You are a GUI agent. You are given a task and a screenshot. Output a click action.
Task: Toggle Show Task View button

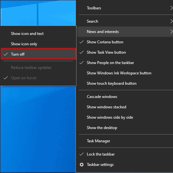[x=125, y=52]
